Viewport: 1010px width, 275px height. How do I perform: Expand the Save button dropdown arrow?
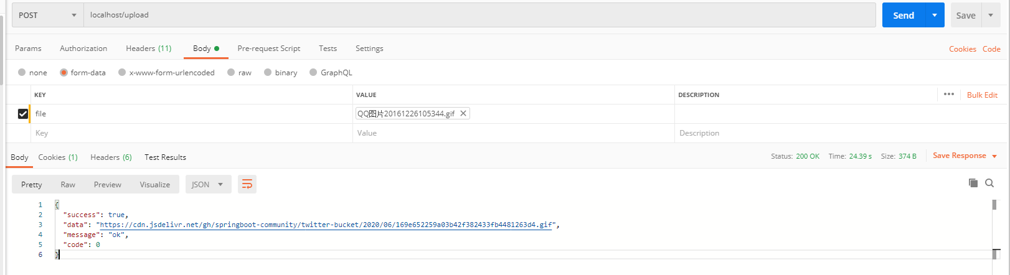point(991,15)
